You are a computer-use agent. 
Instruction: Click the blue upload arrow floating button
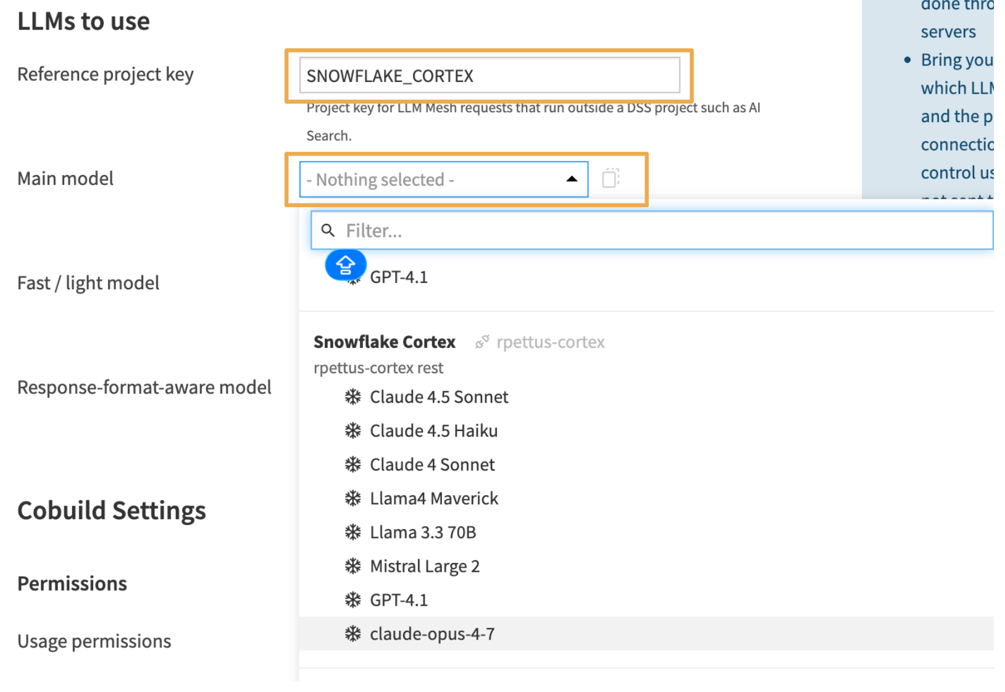tap(346, 265)
